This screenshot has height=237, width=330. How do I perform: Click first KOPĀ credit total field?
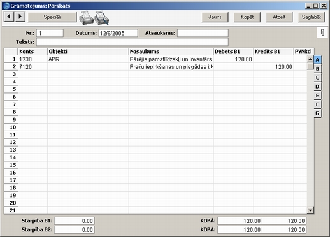point(284,221)
